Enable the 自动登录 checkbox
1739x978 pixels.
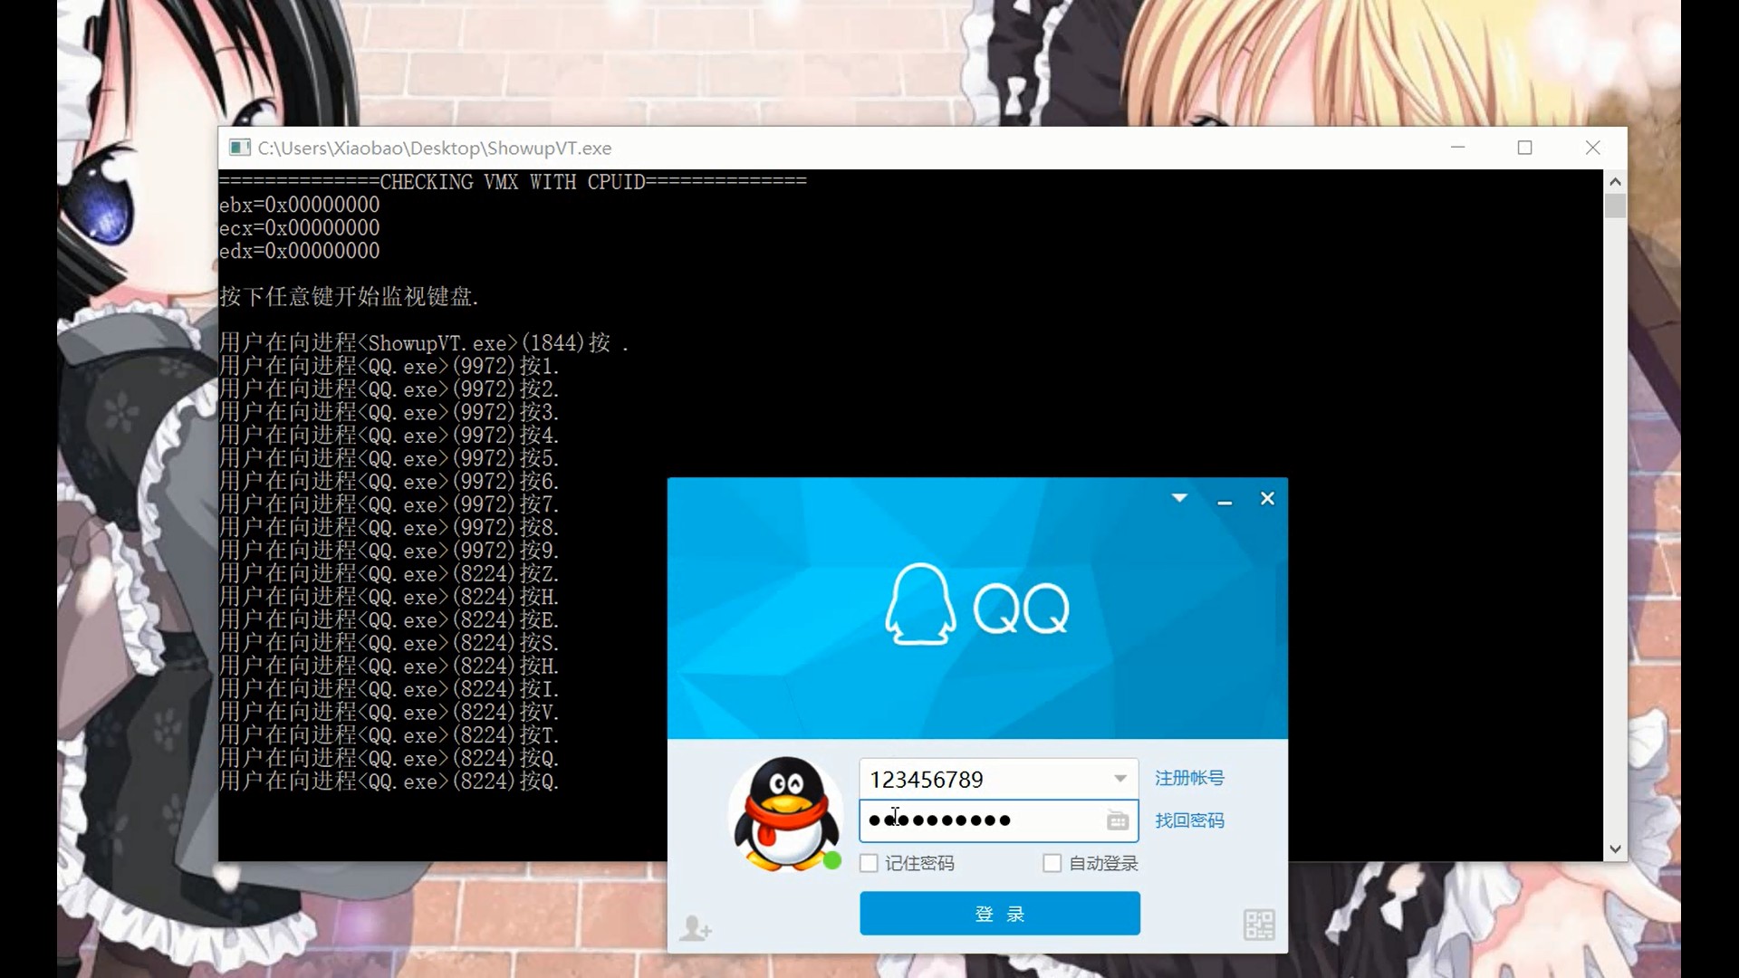(x=1052, y=863)
